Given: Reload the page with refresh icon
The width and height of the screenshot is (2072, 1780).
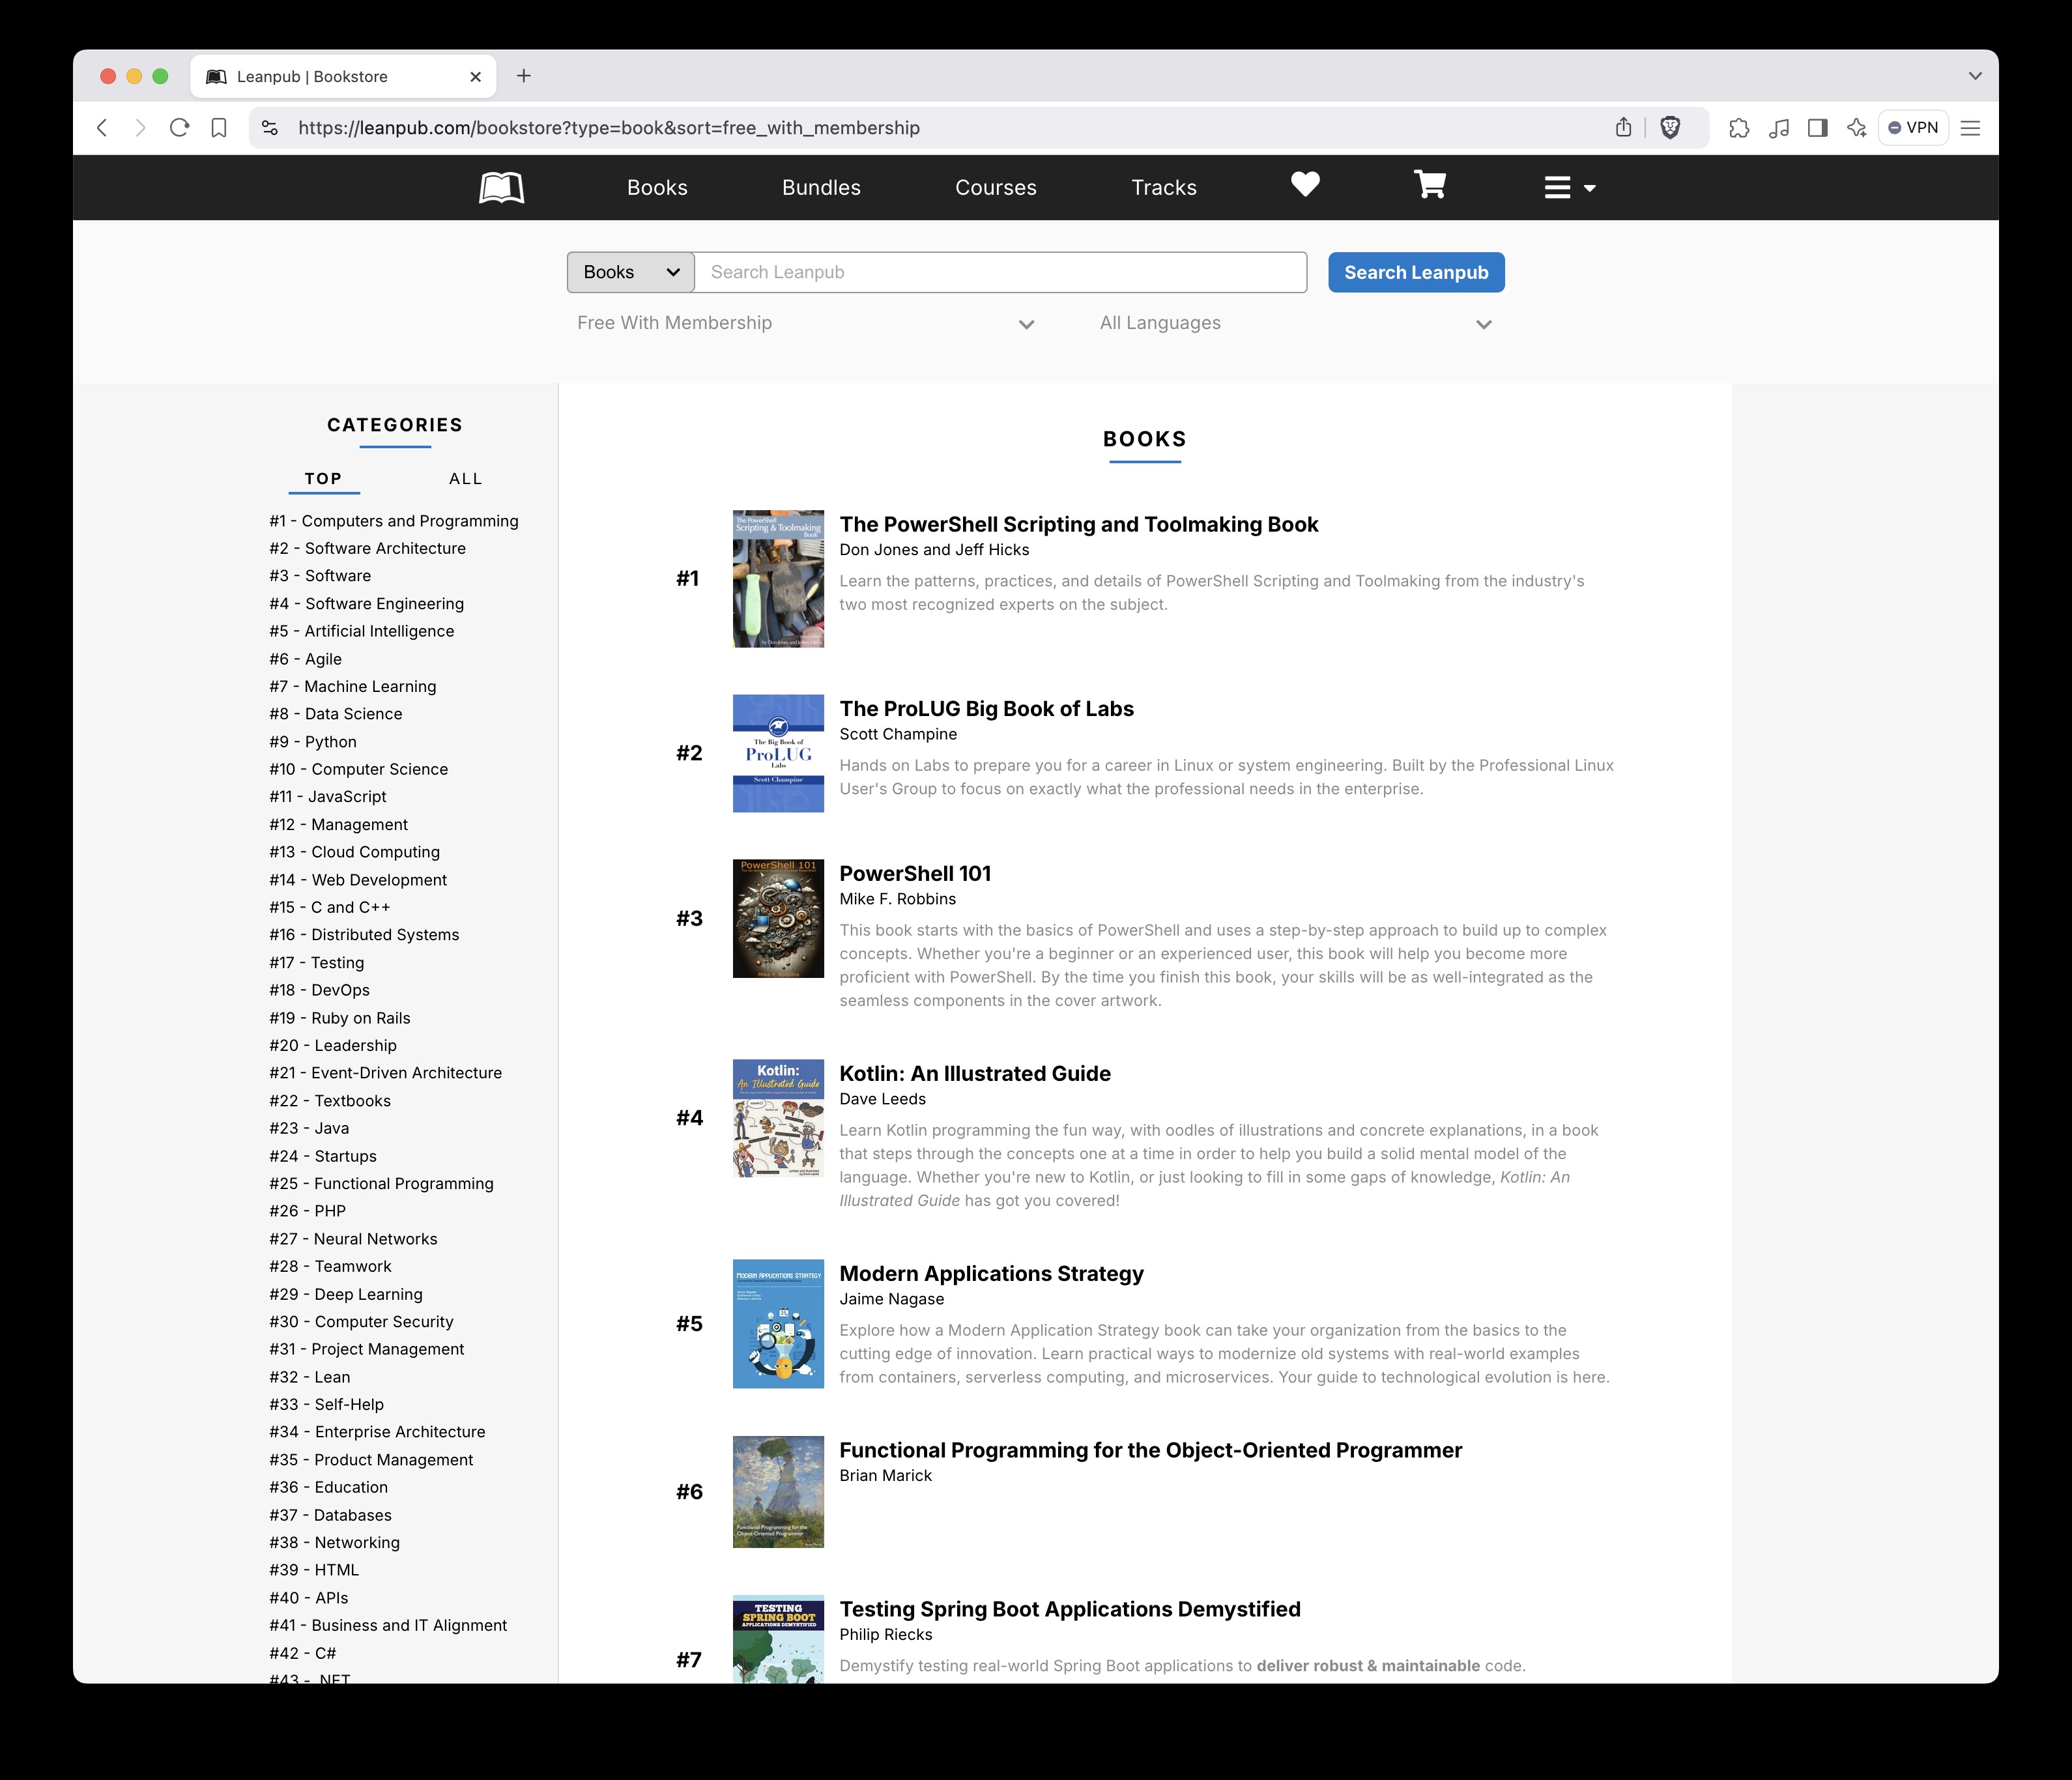Looking at the screenshot, I should point(180,128).
